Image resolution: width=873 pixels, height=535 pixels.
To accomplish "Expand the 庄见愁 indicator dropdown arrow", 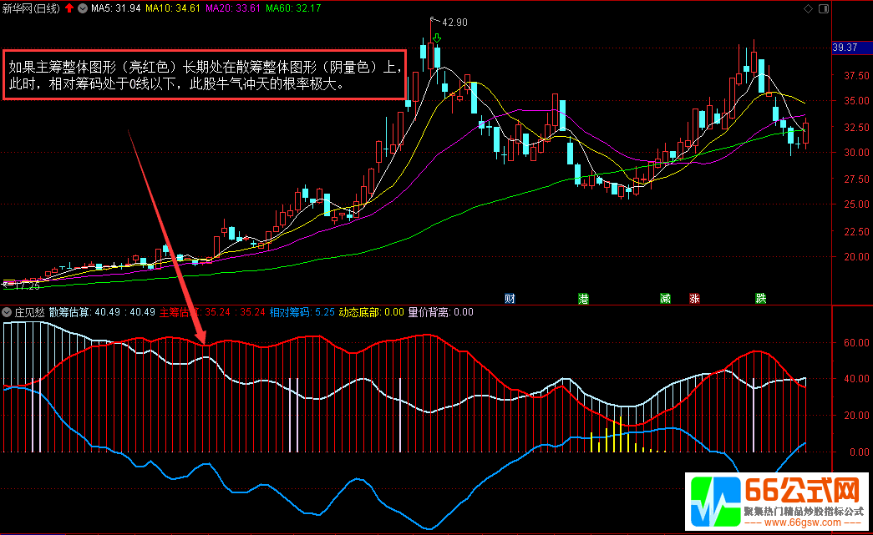I will click(x=7, y=312).
